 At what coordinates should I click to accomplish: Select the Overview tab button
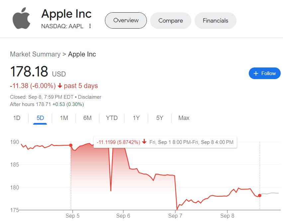(x=126, y=20)
